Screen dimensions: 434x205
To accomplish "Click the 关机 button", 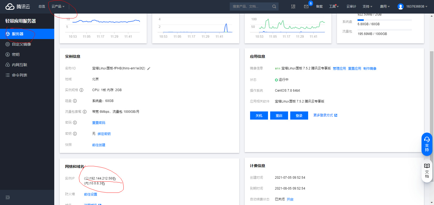I will pyautogui.click(x=259, y=116).
